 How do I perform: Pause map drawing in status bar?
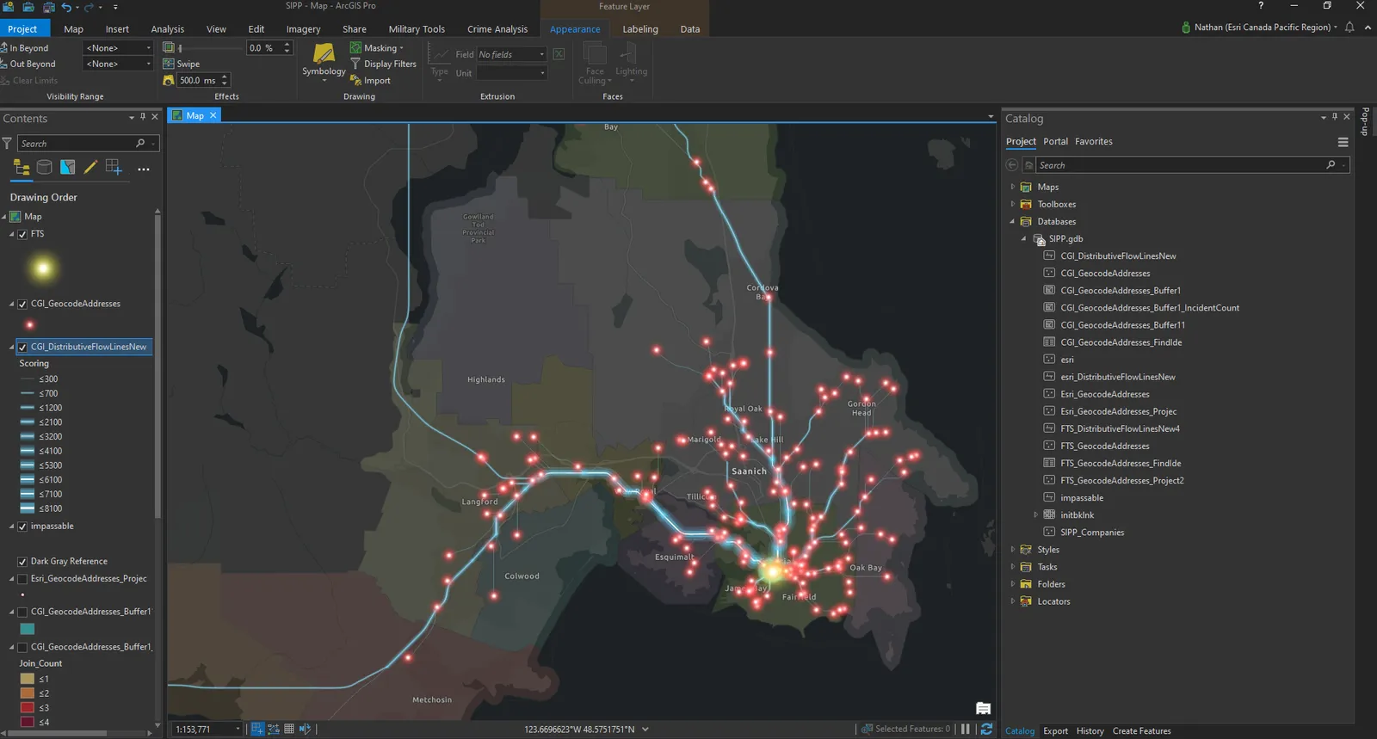coord(966,729)
